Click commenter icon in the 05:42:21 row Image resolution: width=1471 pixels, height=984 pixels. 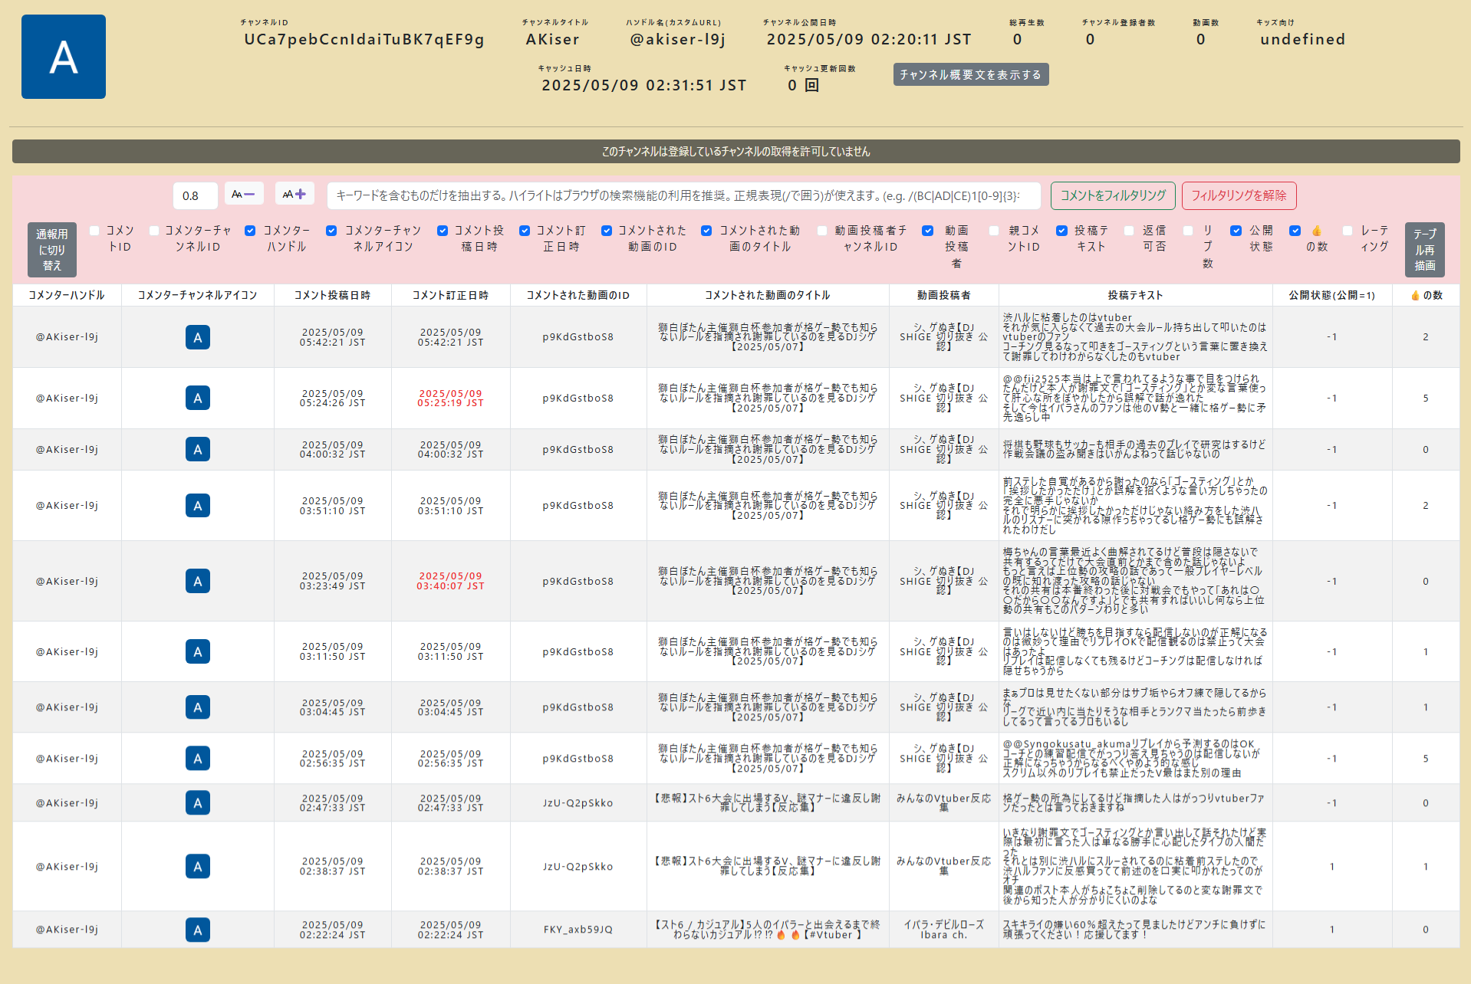point(198,337)
